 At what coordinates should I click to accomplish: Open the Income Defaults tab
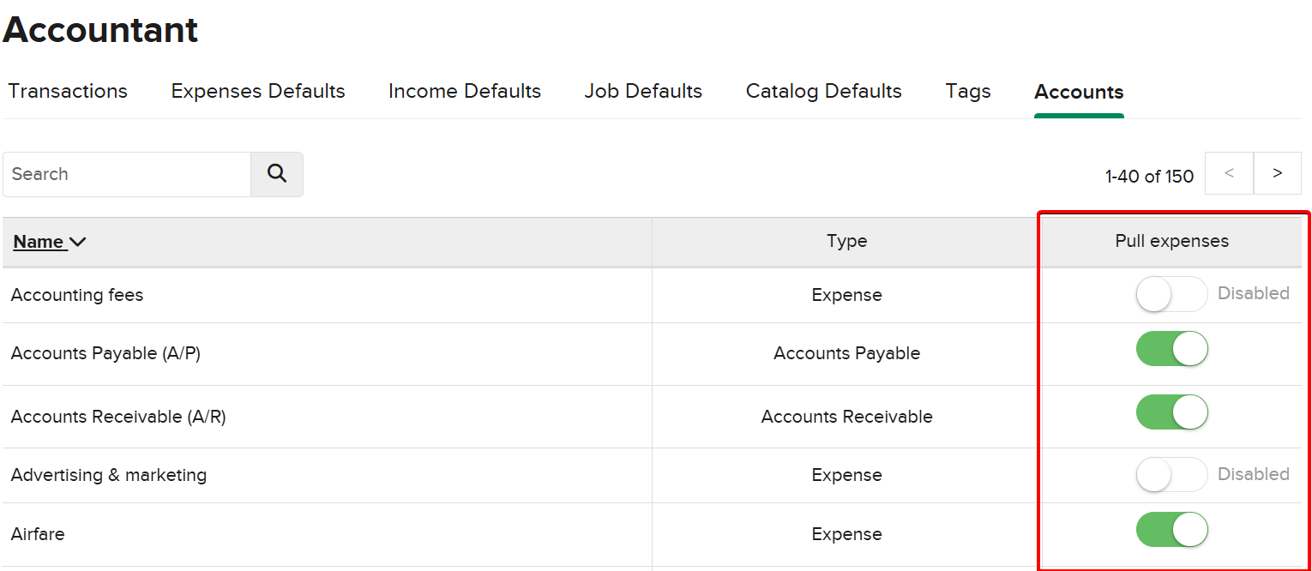click(x=464, y=92)
